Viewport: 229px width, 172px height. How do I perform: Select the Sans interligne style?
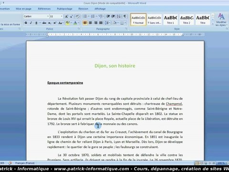[x=154, y=20]
